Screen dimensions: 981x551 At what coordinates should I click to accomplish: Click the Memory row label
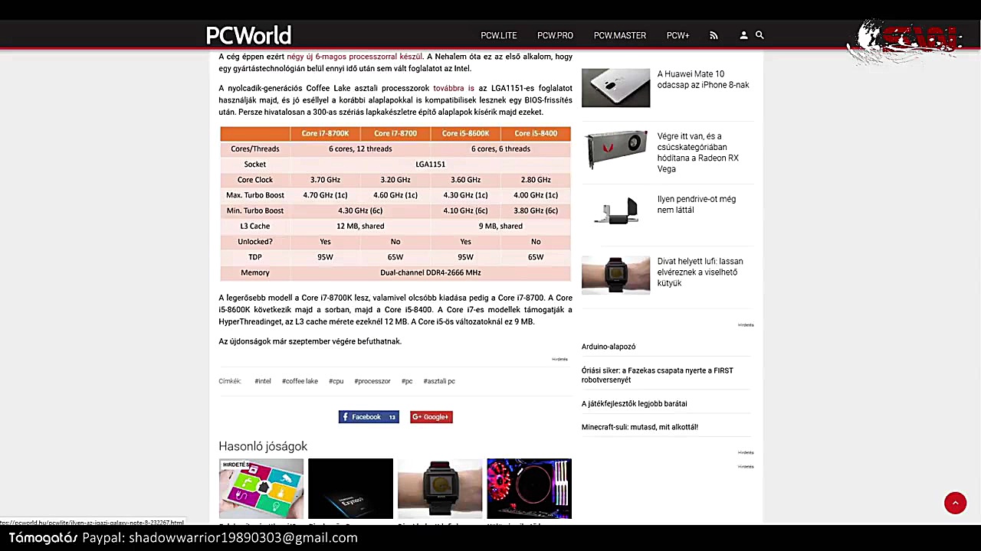pos(255,272)
